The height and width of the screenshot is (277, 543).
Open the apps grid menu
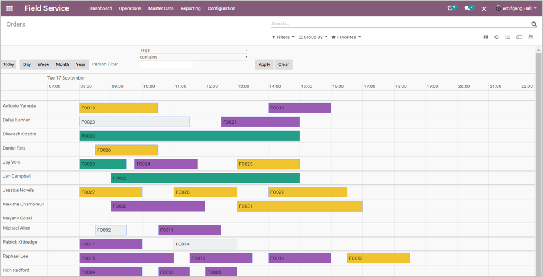(10, 8)
